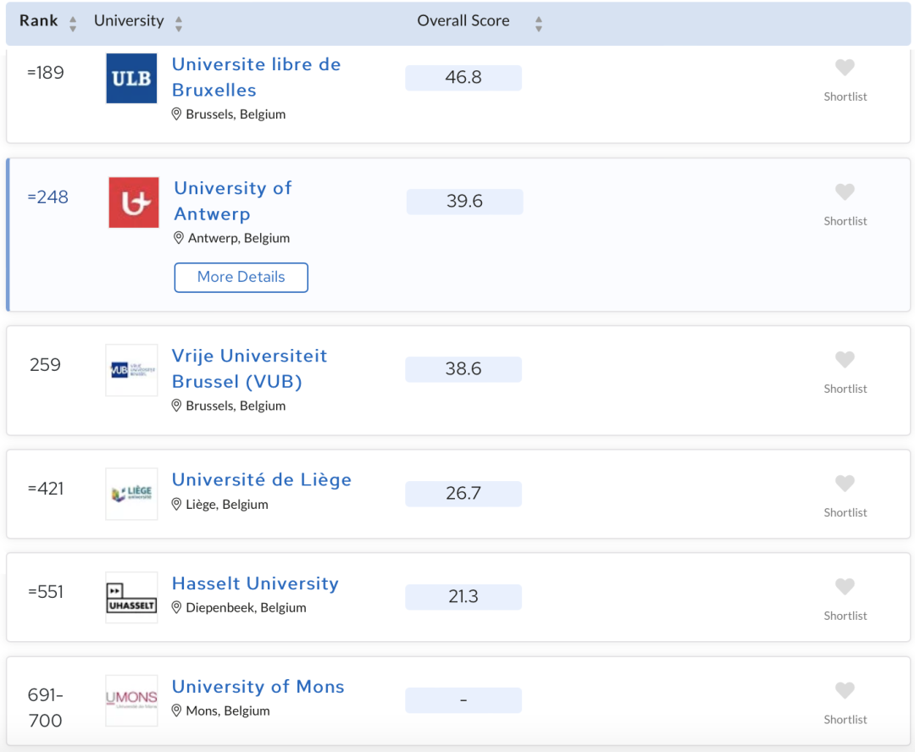Click the Vrije Universiteit Brussel logo
This screenshot has width=915, height=752.
point(130,370)
